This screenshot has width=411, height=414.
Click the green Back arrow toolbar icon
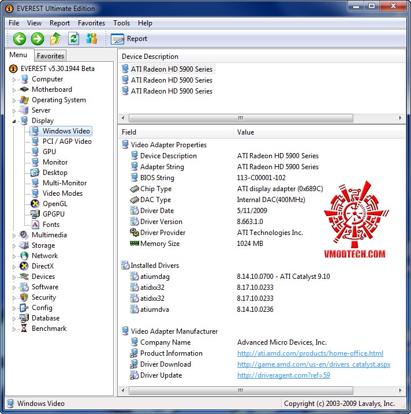click(20, 39)
